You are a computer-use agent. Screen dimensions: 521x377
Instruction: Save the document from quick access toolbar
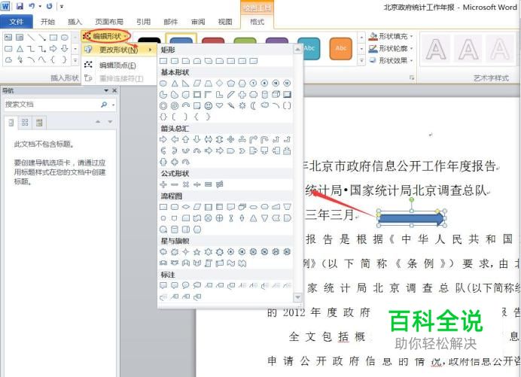point(20,6)
